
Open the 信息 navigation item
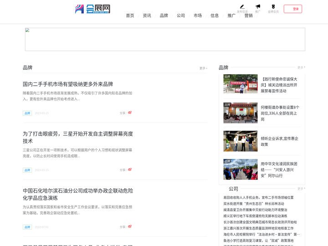tap(215, 15)
